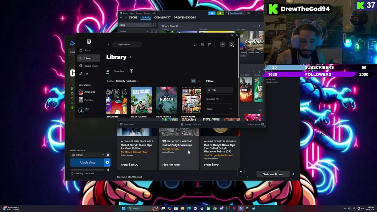Open Chats and Groups in Battle.net
The image size is (377, 212).
[273, 174]
